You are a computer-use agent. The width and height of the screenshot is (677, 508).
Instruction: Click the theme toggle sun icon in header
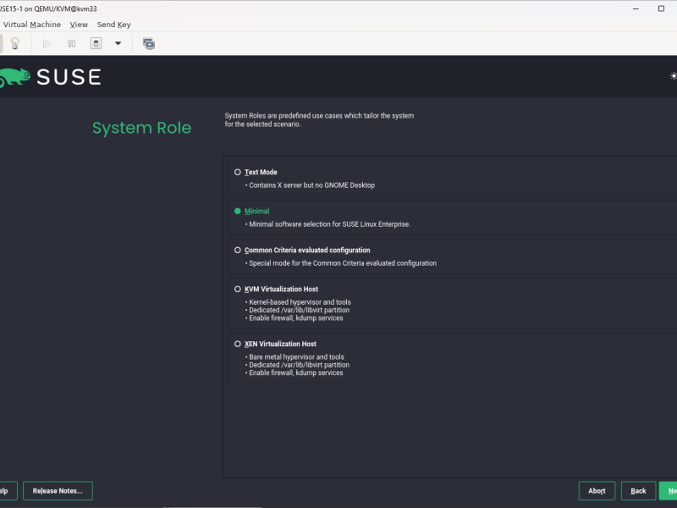[x=673, y=76]
